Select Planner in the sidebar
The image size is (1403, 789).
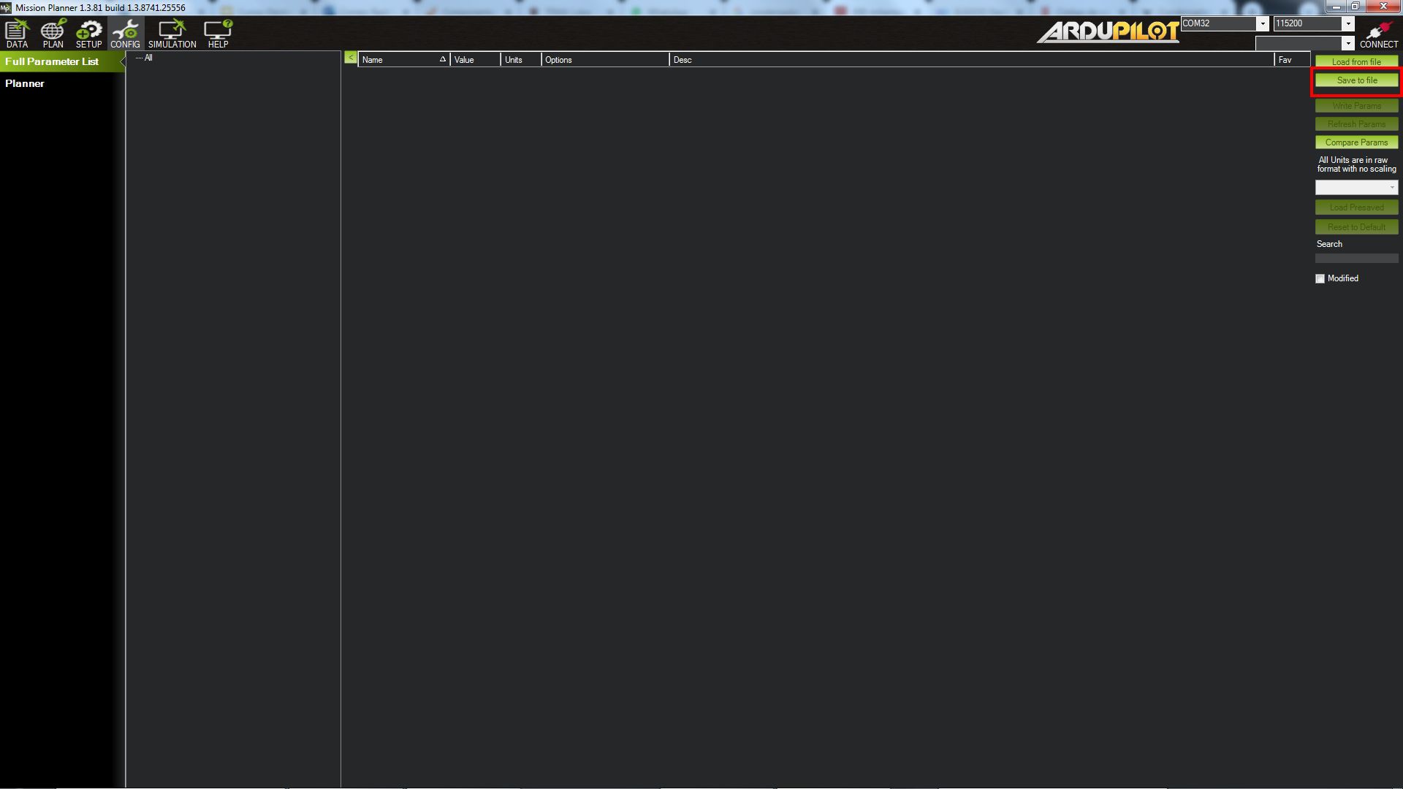[25, 83]
